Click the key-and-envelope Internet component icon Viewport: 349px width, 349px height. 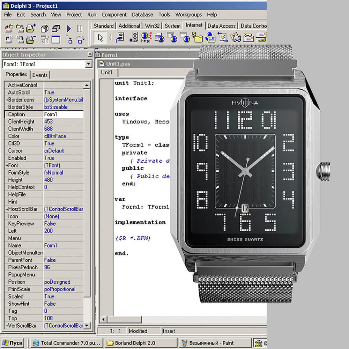pyautogui.click(x=248, y=38)
